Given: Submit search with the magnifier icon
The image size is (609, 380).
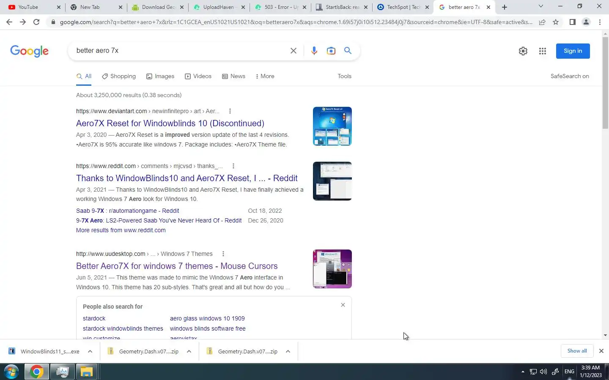Looking at the screenshot, I should 348,51.
